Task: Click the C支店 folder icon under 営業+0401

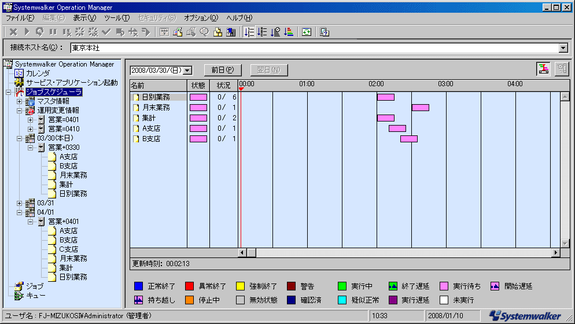Action: click(x=53, y=249)
